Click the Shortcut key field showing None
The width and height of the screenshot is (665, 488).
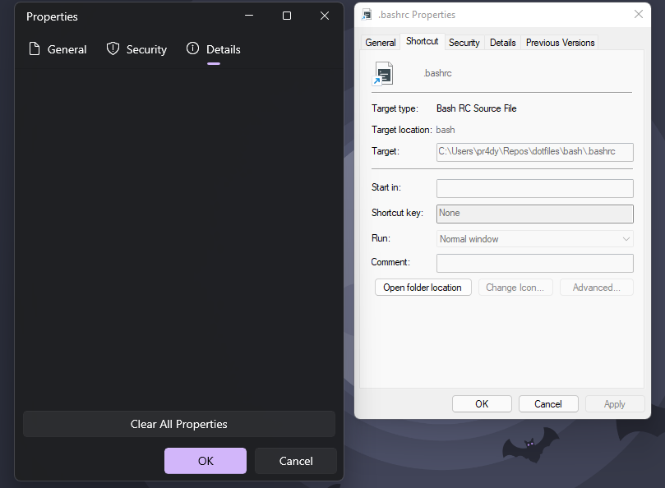[x=535, y=214]
